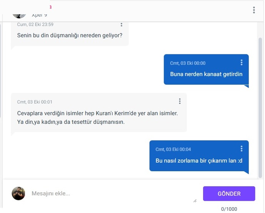Click the GÖNDER send button
This screenshot has height=213, width=265.
click(x=229, y=193)
